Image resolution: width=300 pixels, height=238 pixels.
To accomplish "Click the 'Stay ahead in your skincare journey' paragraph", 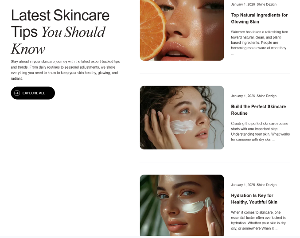I will (65, 70).
